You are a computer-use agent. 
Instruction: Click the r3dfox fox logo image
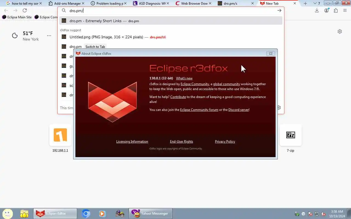[x=112, y=102]
